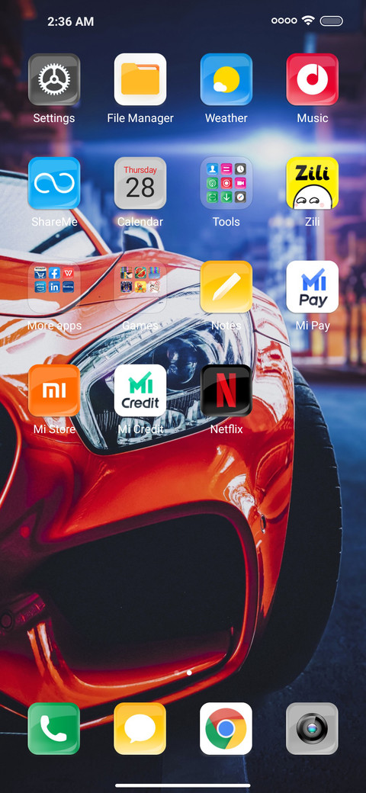Open the Calendar showing Thursday 28
Image resolution: width=366 pixels, height=793 pixels.
click(x=140, y=183)
